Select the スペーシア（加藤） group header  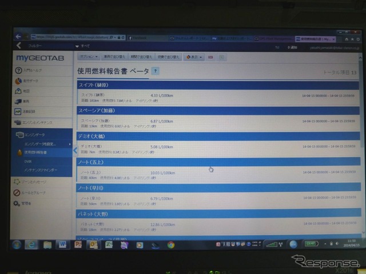[218, 110]
